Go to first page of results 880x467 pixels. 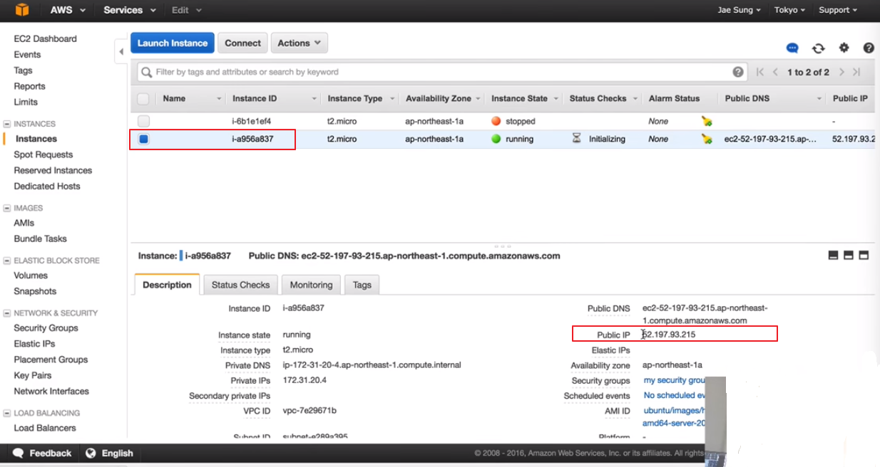[x=760, y=72]
